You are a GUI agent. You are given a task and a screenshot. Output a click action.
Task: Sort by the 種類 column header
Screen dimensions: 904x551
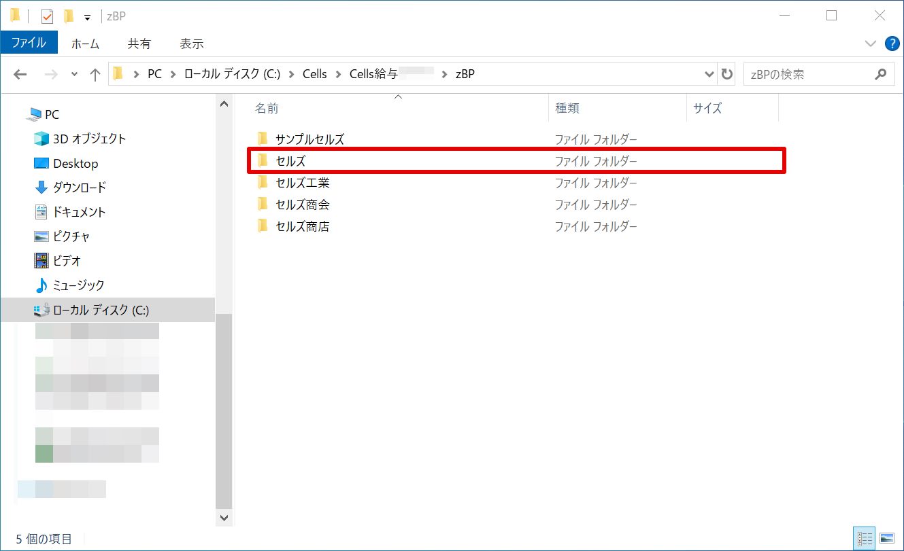click(567, 108)
